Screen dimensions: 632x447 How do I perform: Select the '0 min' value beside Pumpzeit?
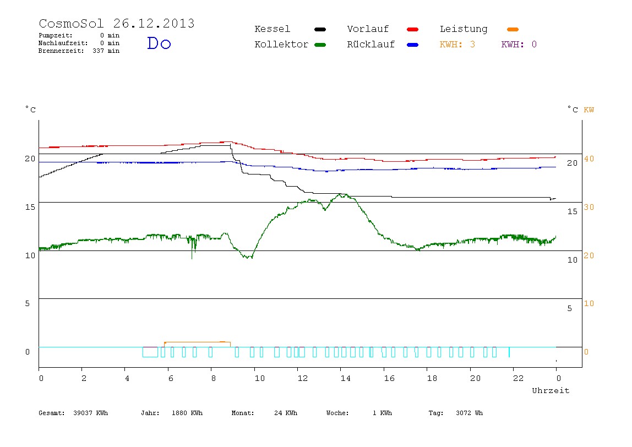110,35
